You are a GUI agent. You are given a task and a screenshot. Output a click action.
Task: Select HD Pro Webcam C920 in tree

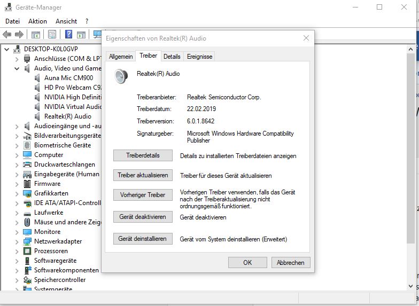[x=73, y=88]
